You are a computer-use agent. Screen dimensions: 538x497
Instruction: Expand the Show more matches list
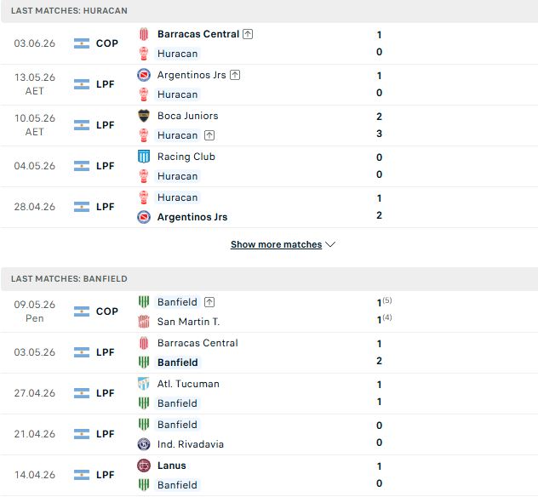click(276, 244)
